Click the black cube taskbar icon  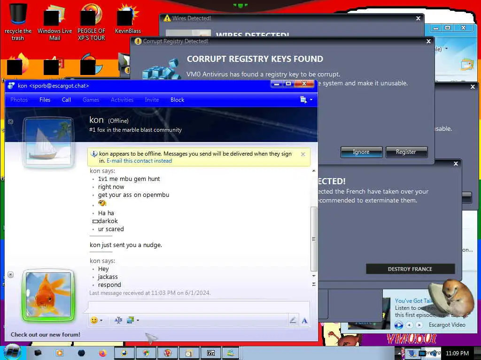tap(38, 353)
